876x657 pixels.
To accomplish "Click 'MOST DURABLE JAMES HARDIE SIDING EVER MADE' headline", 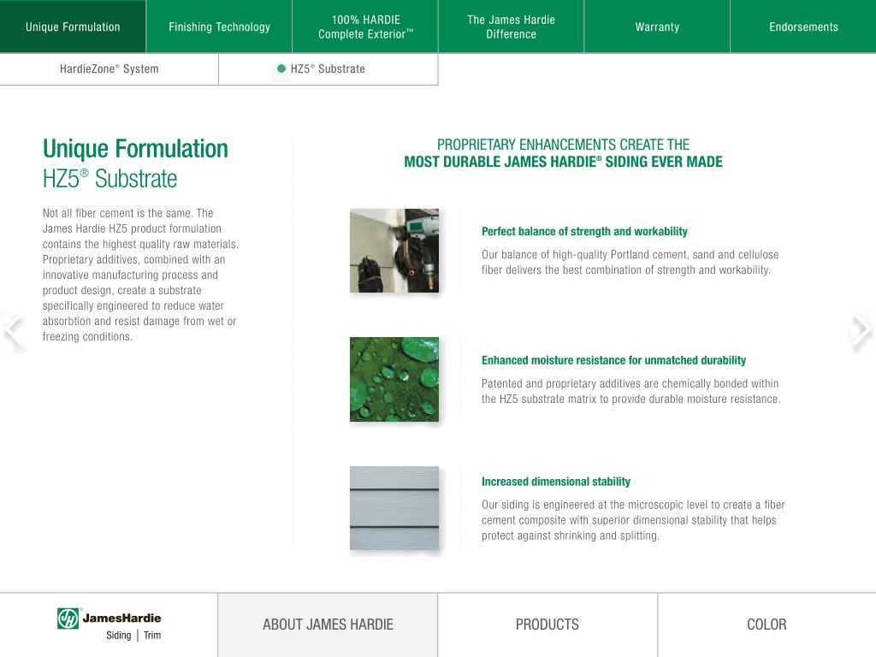I will [x=563, y=162].
